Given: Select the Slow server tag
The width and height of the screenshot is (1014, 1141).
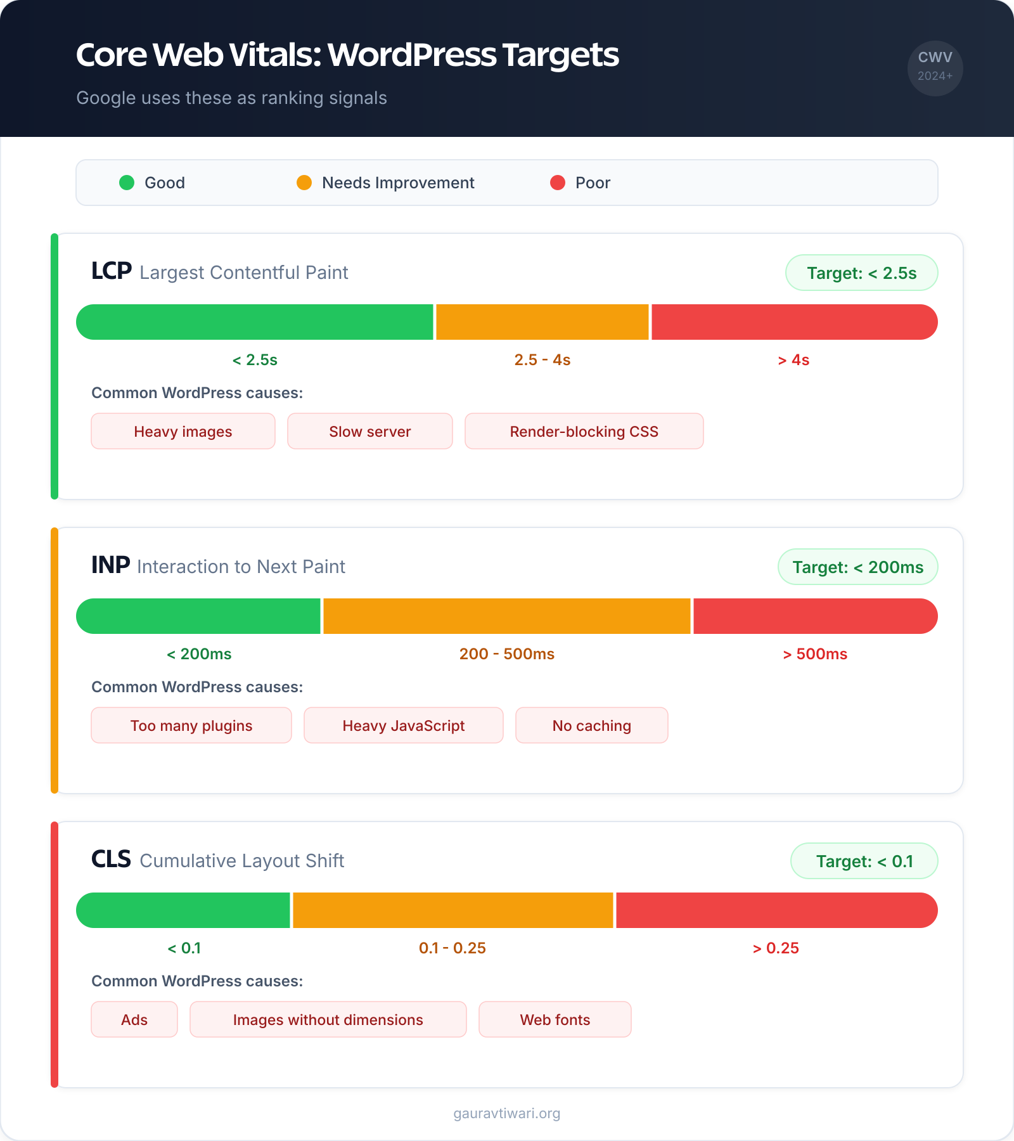Looking at the screenshot, I should point(369,431).
